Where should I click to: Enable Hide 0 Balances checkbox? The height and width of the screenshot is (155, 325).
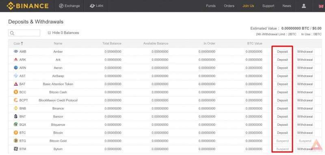coord(49,33)
